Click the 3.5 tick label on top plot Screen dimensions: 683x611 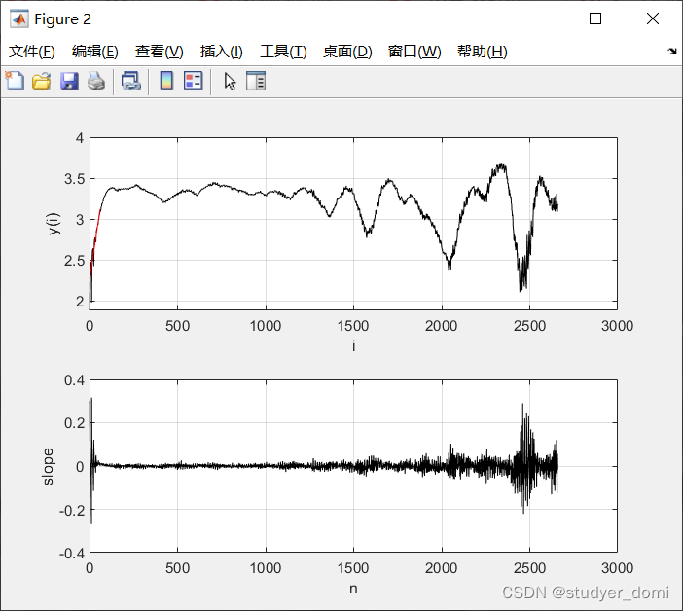[75, 179]
